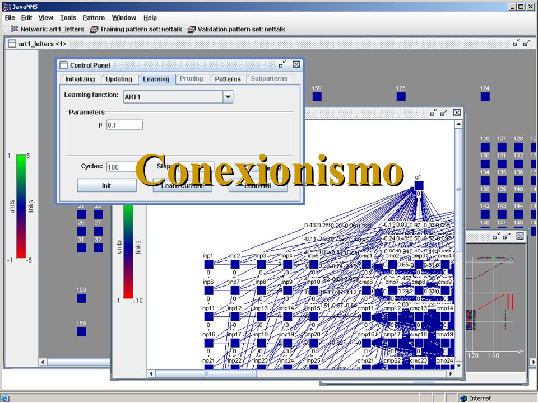Screen dimensions: 538x403
Task: Select unit 139 in art1_letters window
Action: pos(502,198)
